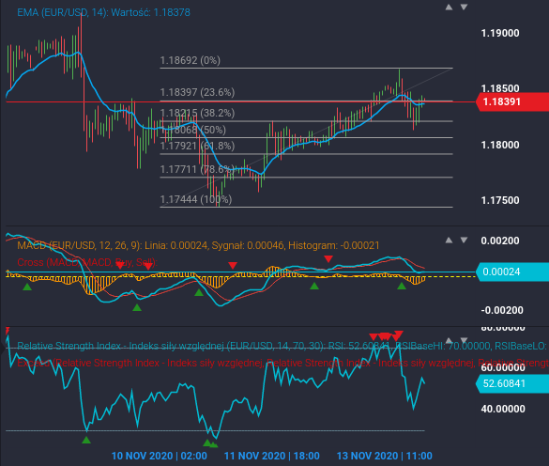549x466 pixels.
Task: Click the 0.00200 MACD axis label
Action: pyautogui.click(x=500, y=241)
